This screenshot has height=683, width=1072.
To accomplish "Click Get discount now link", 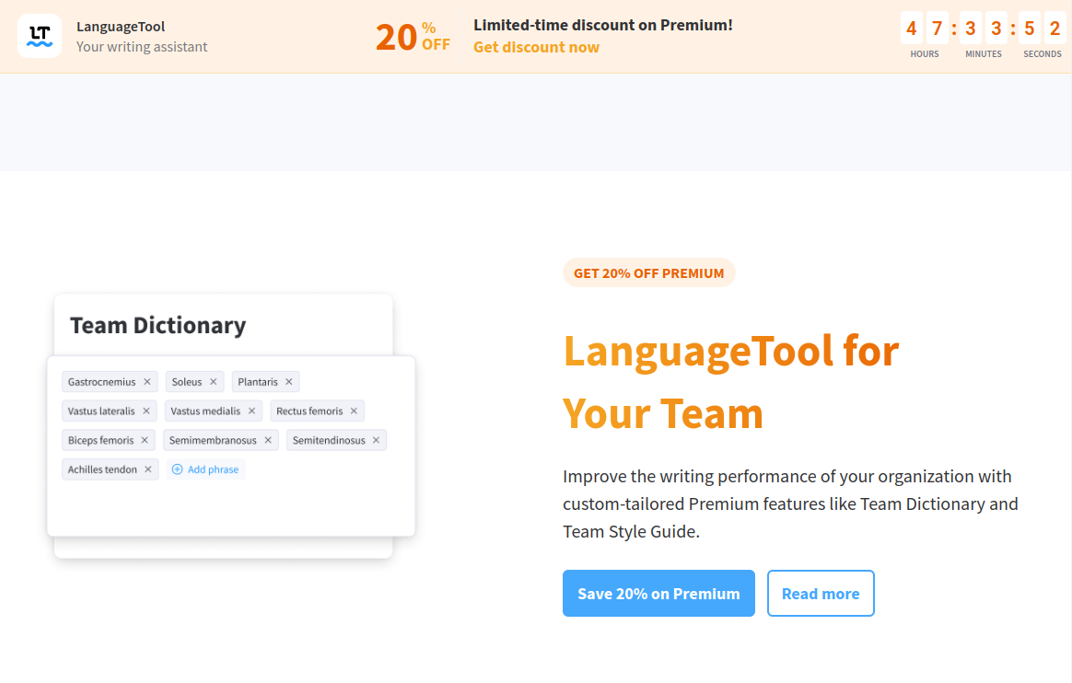I will coord(536,47).
